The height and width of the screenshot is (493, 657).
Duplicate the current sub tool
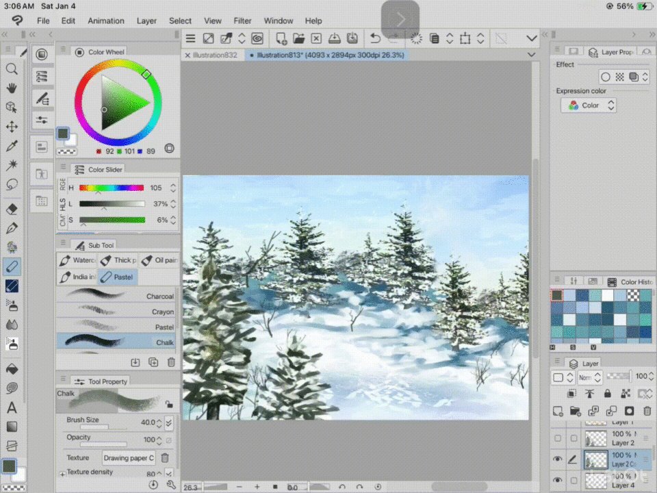pos(153,362)
